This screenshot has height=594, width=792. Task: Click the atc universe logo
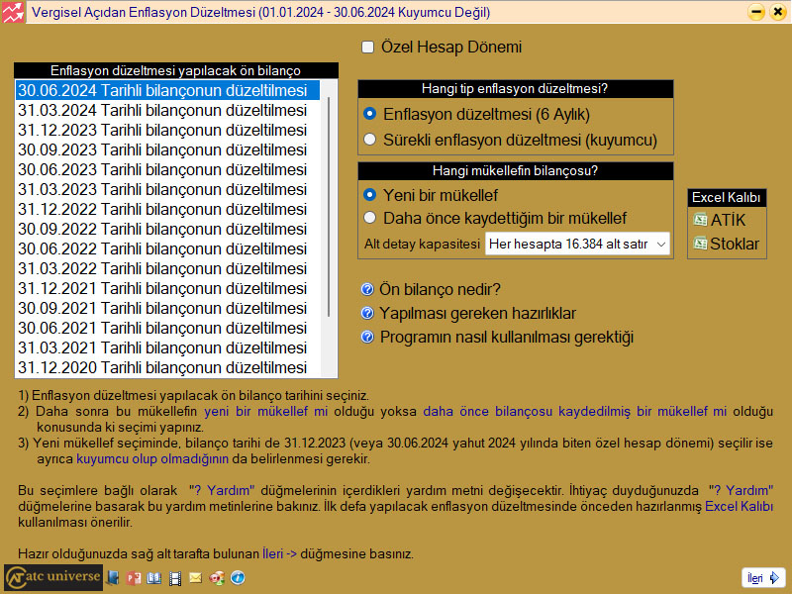(53, 577)
